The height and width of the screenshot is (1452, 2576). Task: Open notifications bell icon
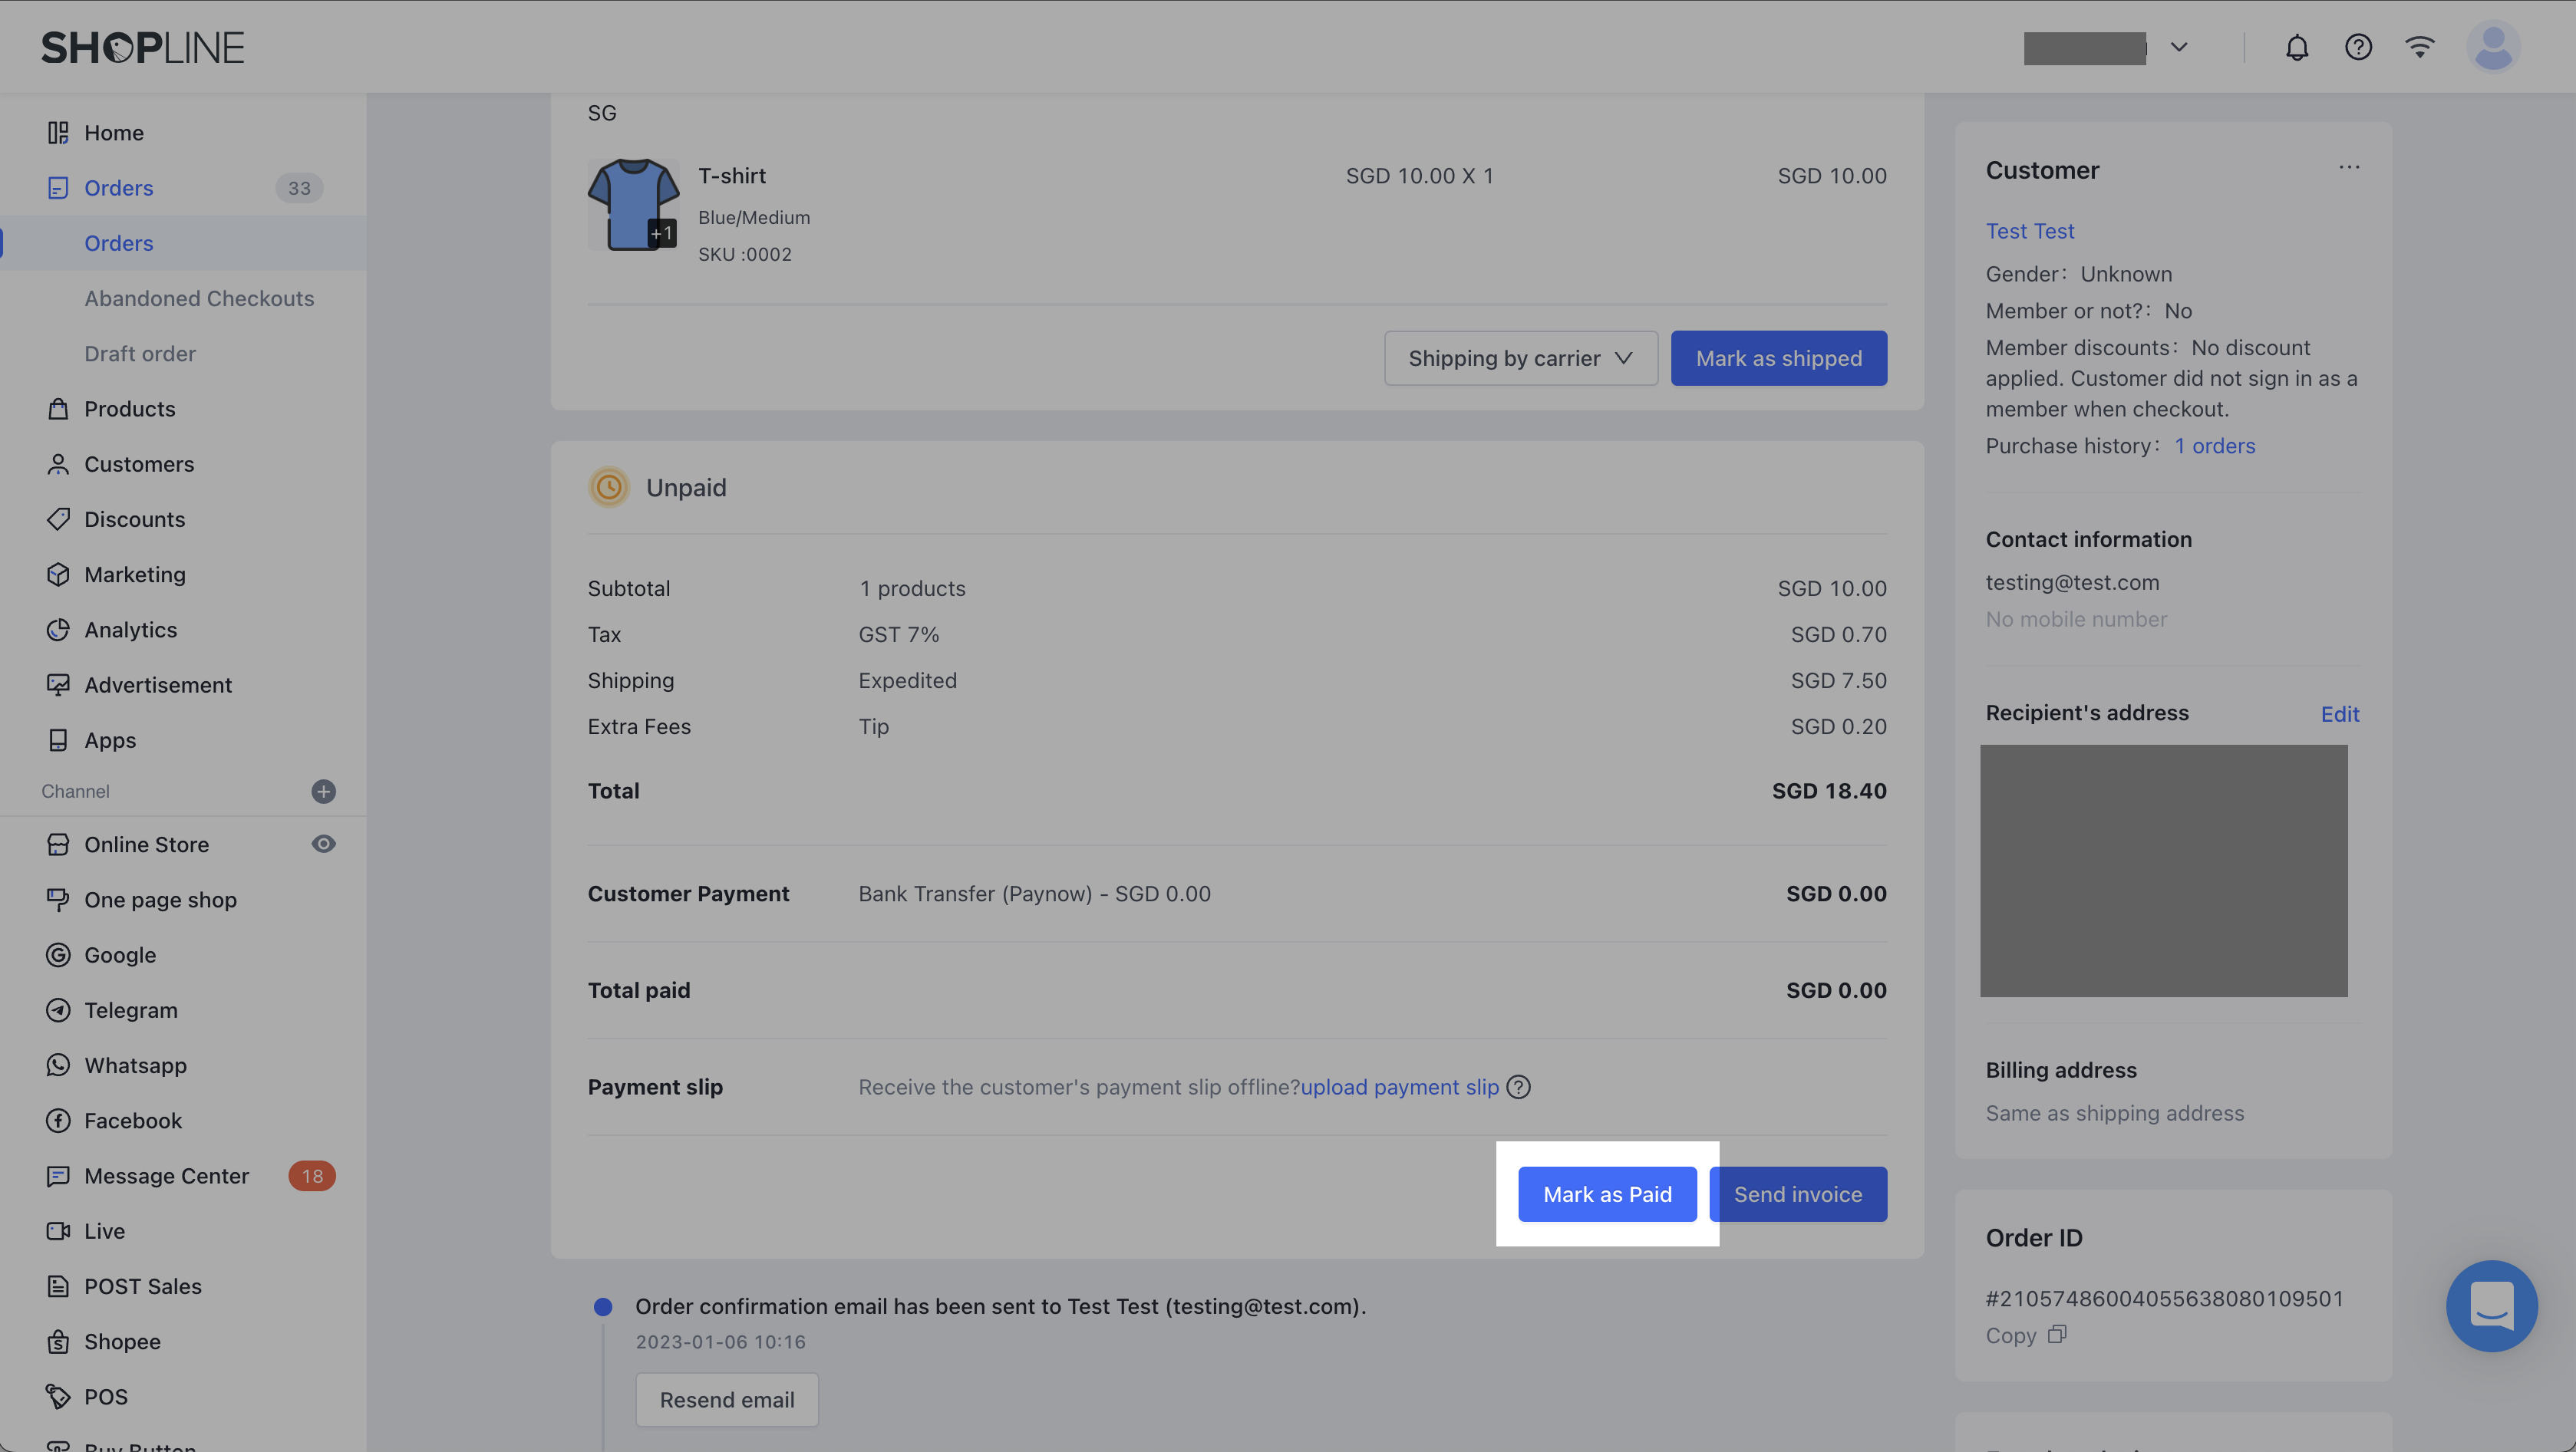click(2297, 47)
